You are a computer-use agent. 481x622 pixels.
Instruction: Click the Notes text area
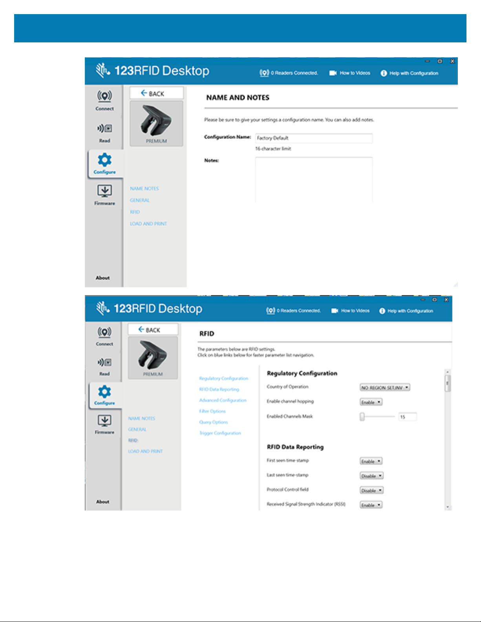pyautogui.click(x=314, y=180)
